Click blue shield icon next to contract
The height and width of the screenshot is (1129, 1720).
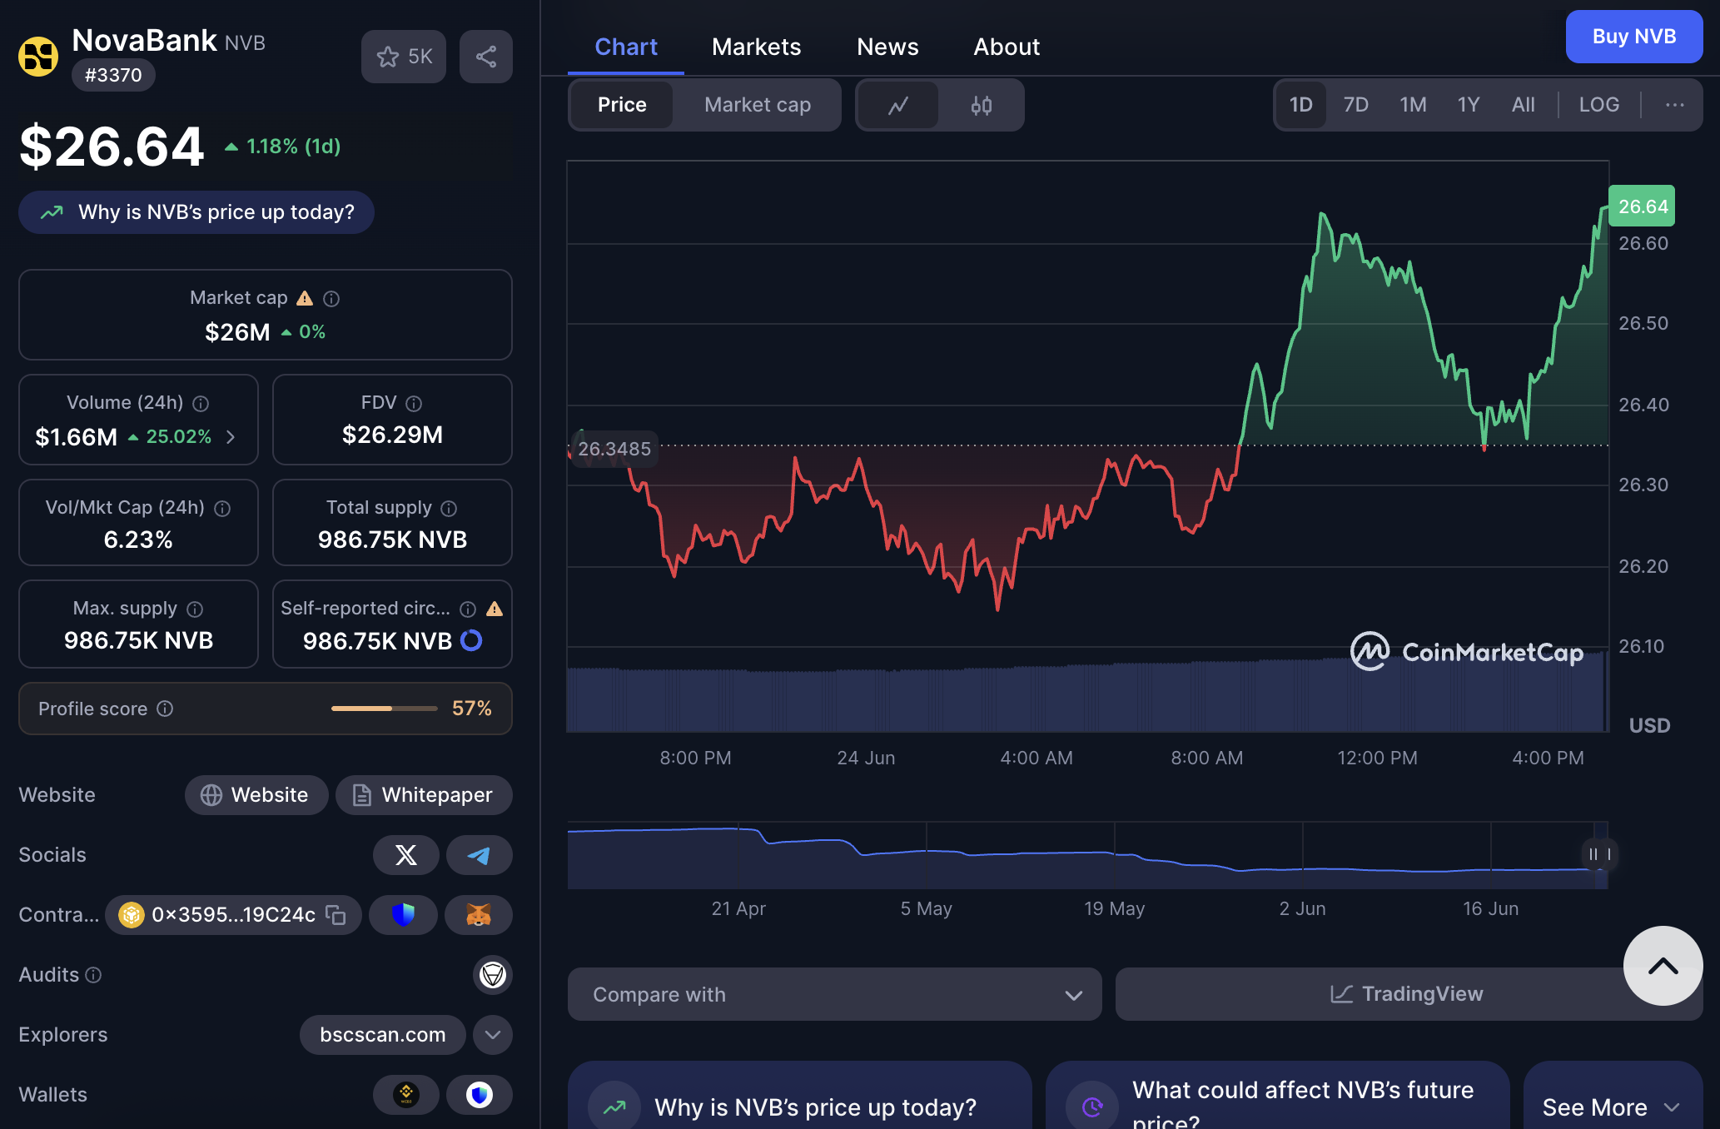click(x=404, y=915)
